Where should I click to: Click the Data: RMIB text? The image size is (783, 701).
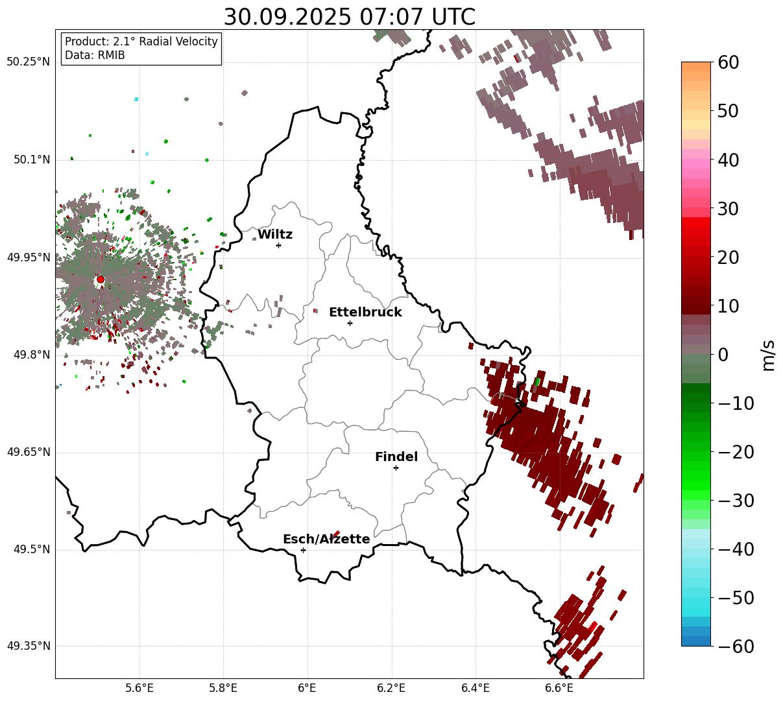(x=95, y=55)
